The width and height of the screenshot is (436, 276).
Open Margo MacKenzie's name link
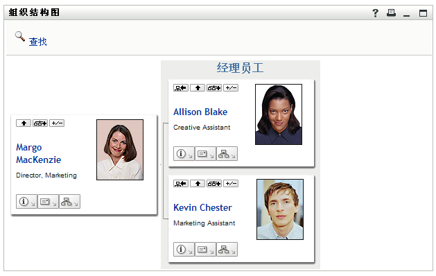pos(38,153)
